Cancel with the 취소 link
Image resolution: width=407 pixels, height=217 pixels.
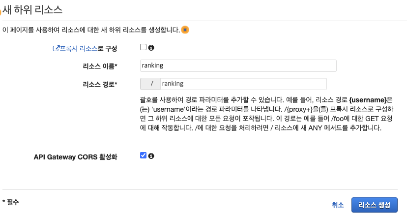(338, 205)
